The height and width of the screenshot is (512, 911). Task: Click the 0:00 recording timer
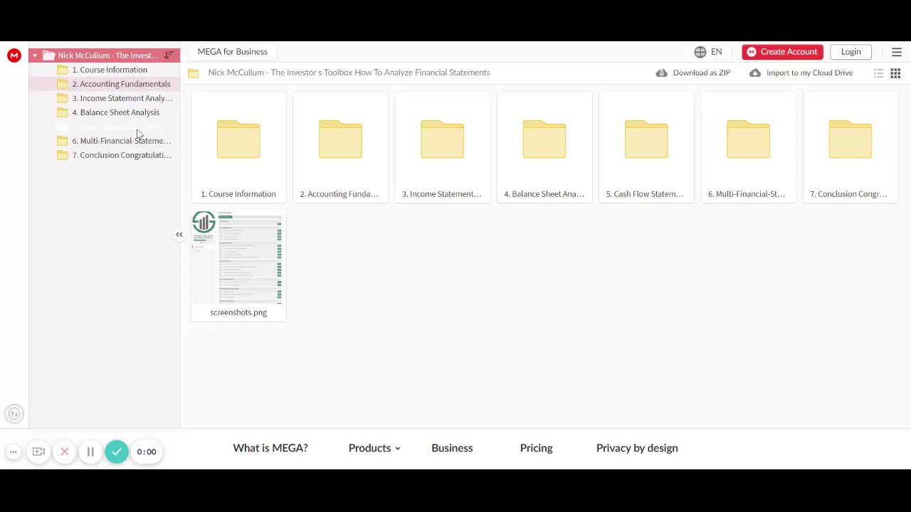click(x=147, y=452)
